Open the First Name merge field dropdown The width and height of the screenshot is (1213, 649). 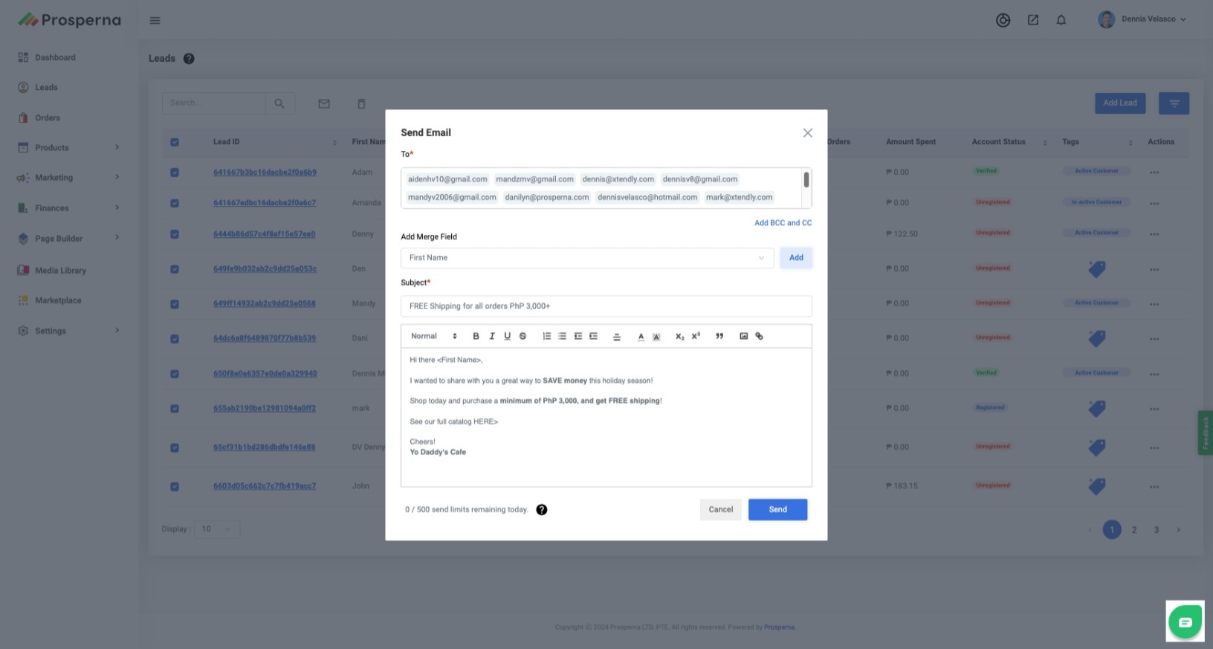click(x=586, y=258)
